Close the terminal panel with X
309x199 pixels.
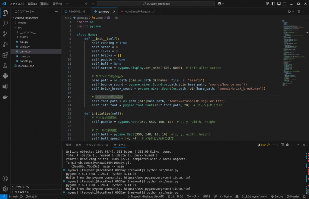coord(304,145)
